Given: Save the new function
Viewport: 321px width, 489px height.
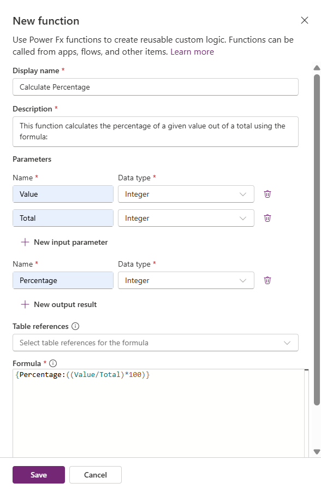Looking at the screenshot, I should tap(39, 475).
